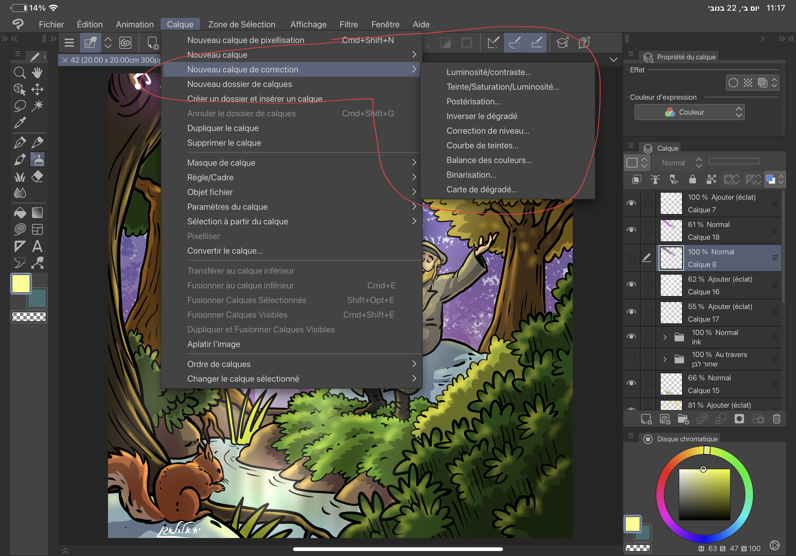The height and width of the screenshot is (556, 796).
Task: Select the Fill bucket tool
Action: (x=19, y=212)
